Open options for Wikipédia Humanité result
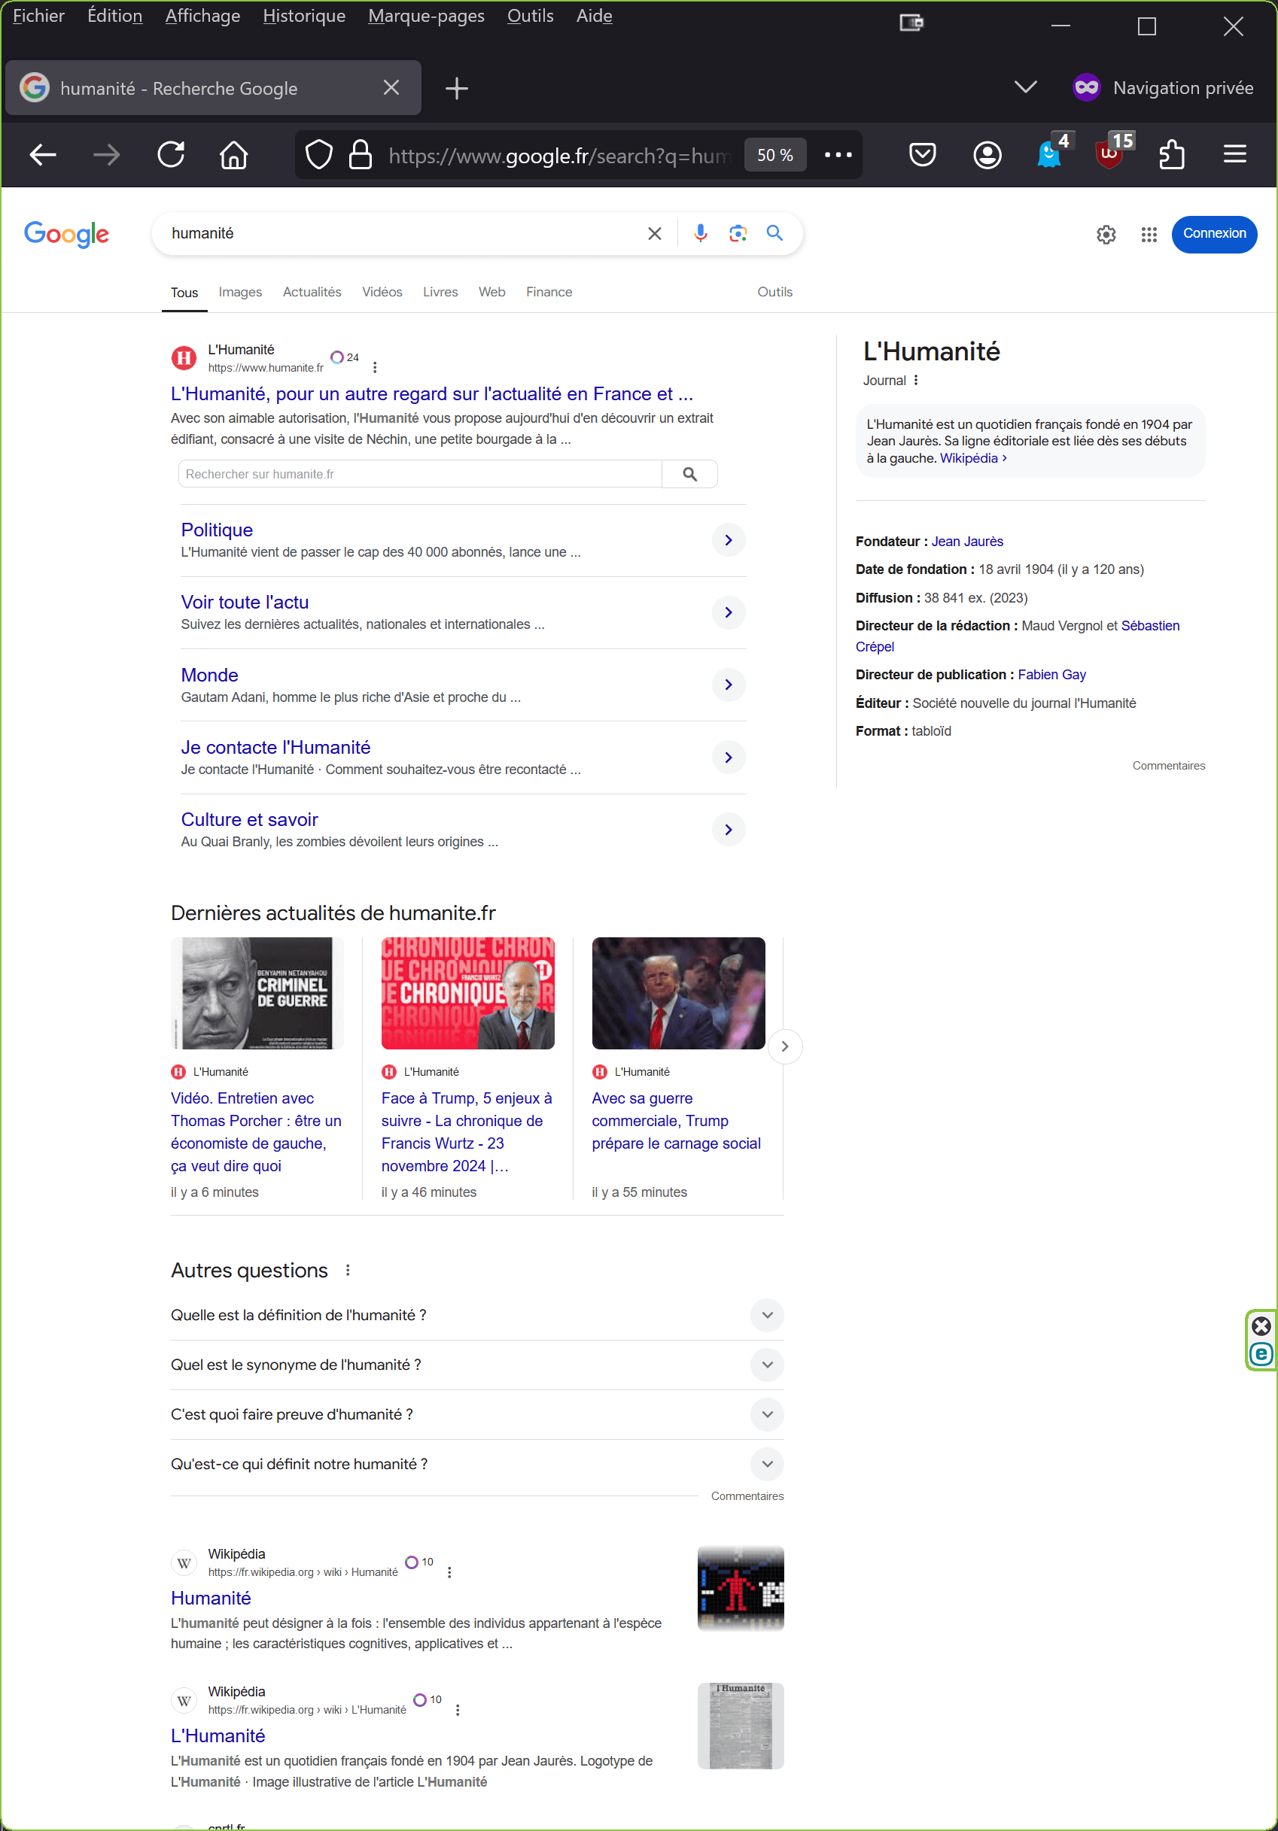1278x1831 pixels. coord(449,1571)
